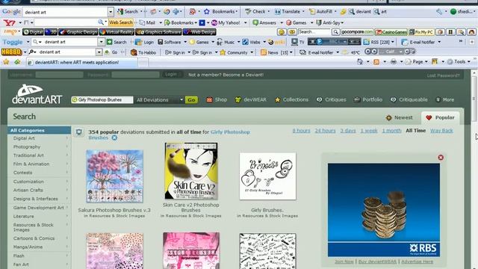
Task: Click the HABBO logo button
Action: pyautogui.click(x=12, y=52)
